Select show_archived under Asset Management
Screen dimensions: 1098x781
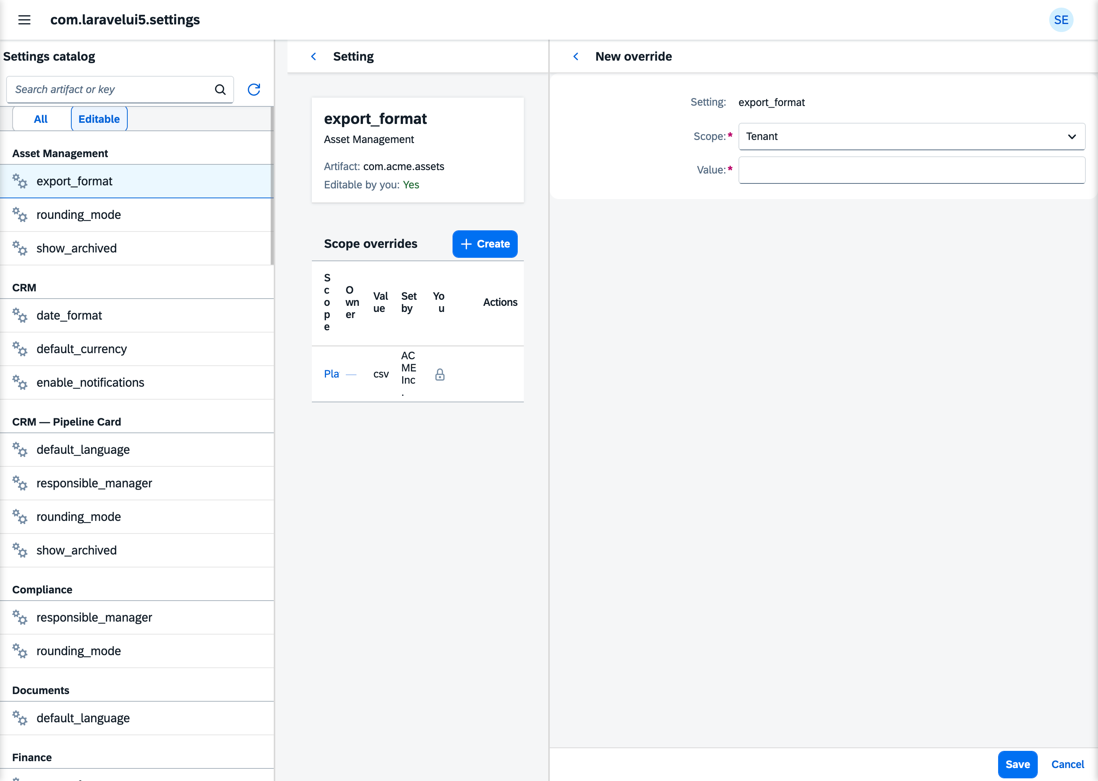(x=136, y=249)
